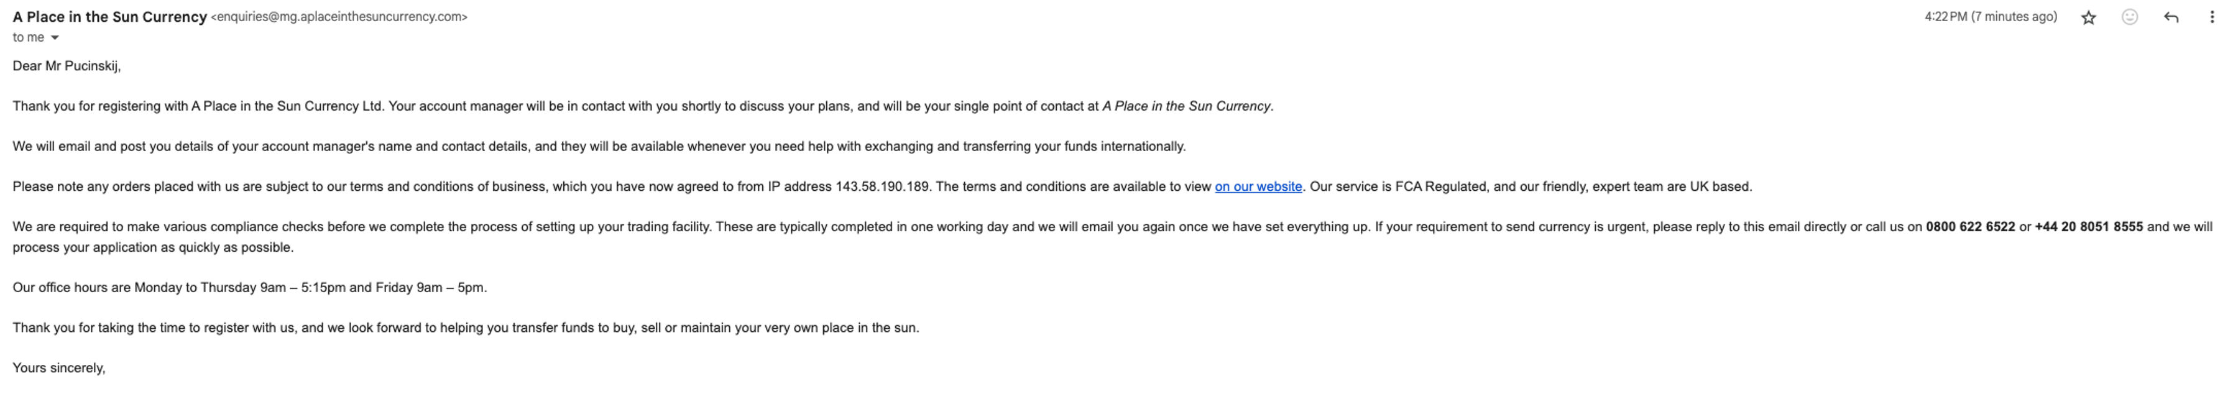Expand recipient details arrow beside 'to me'
This screenshot has width=2233, height=404.
pos(55,38)
